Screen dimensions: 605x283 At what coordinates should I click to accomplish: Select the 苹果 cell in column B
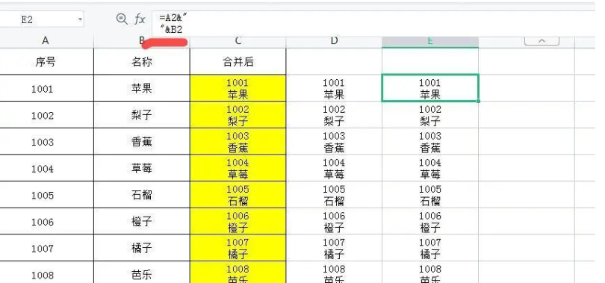tap(142, 88)
